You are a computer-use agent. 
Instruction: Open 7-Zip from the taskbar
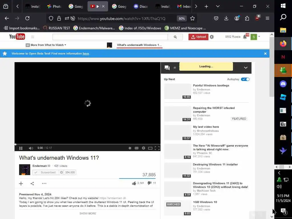283,124
